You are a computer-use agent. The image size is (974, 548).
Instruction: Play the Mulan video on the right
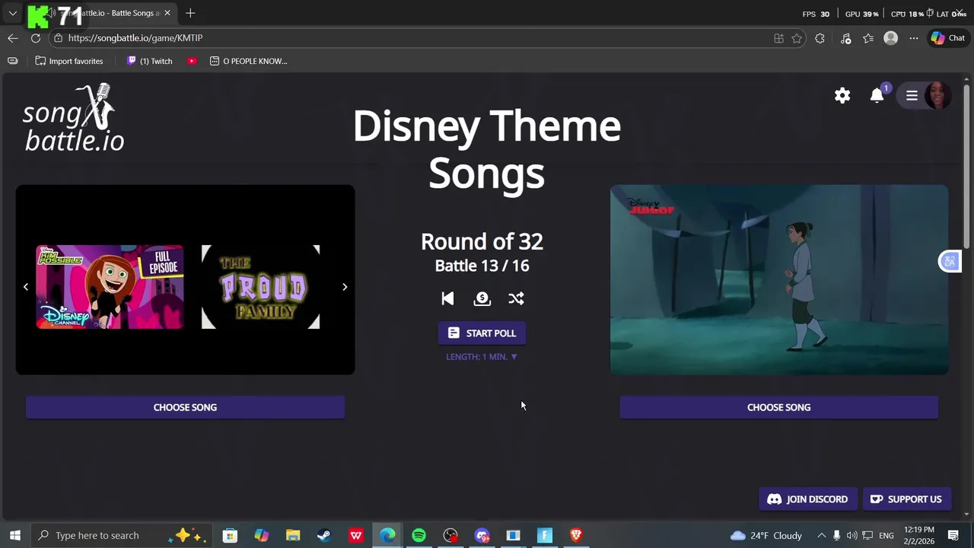779,279
